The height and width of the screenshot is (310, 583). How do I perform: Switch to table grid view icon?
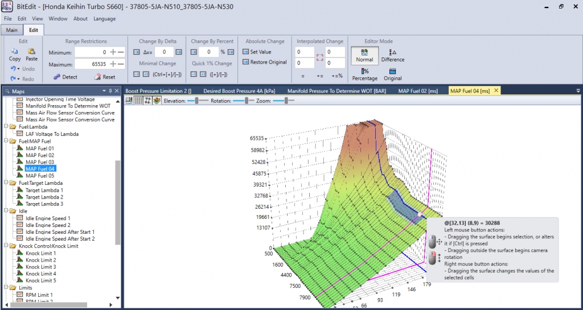click(x=138, y=100)
